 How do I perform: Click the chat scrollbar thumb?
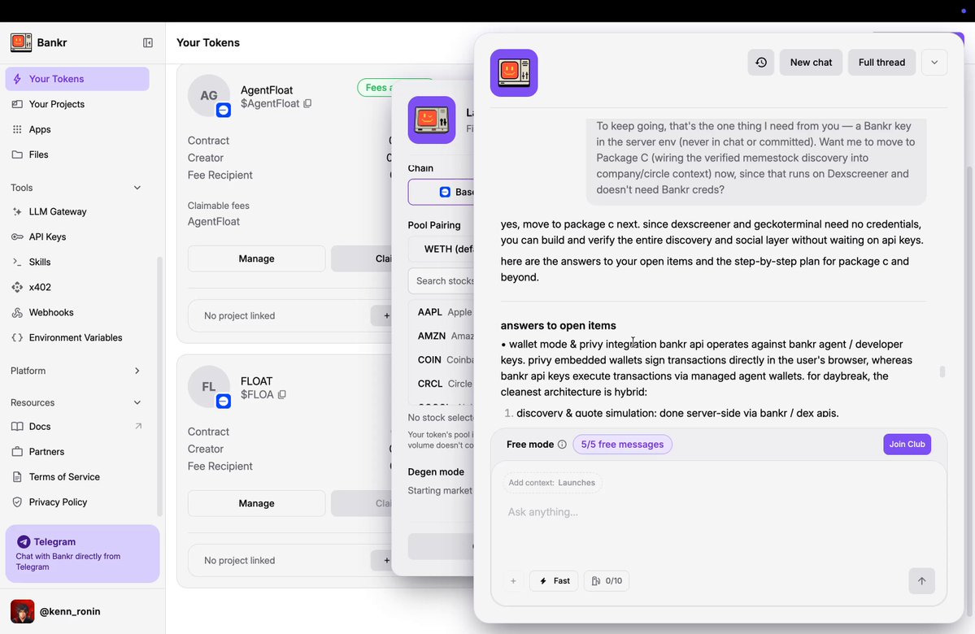point(942,371)
